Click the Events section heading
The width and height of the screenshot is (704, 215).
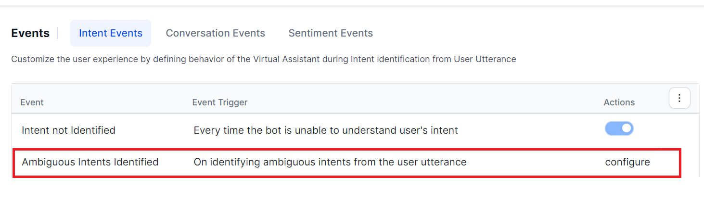[x=30, y=33]
